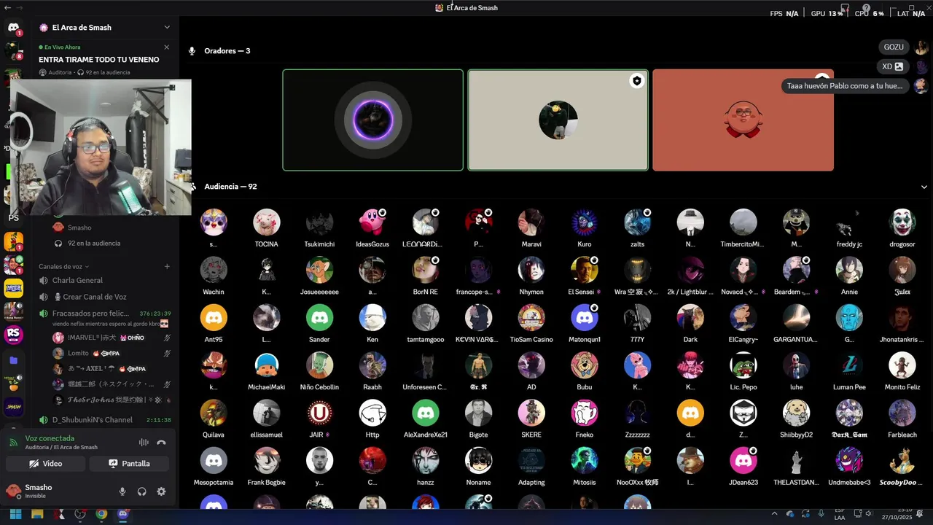Open OBS Studio from taskbar
The width and height of the screenshot is (933, 525).
[x=80, y=514]
